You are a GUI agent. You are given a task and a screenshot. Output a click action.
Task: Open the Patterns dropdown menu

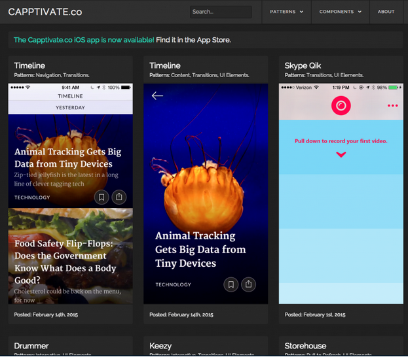286,12
